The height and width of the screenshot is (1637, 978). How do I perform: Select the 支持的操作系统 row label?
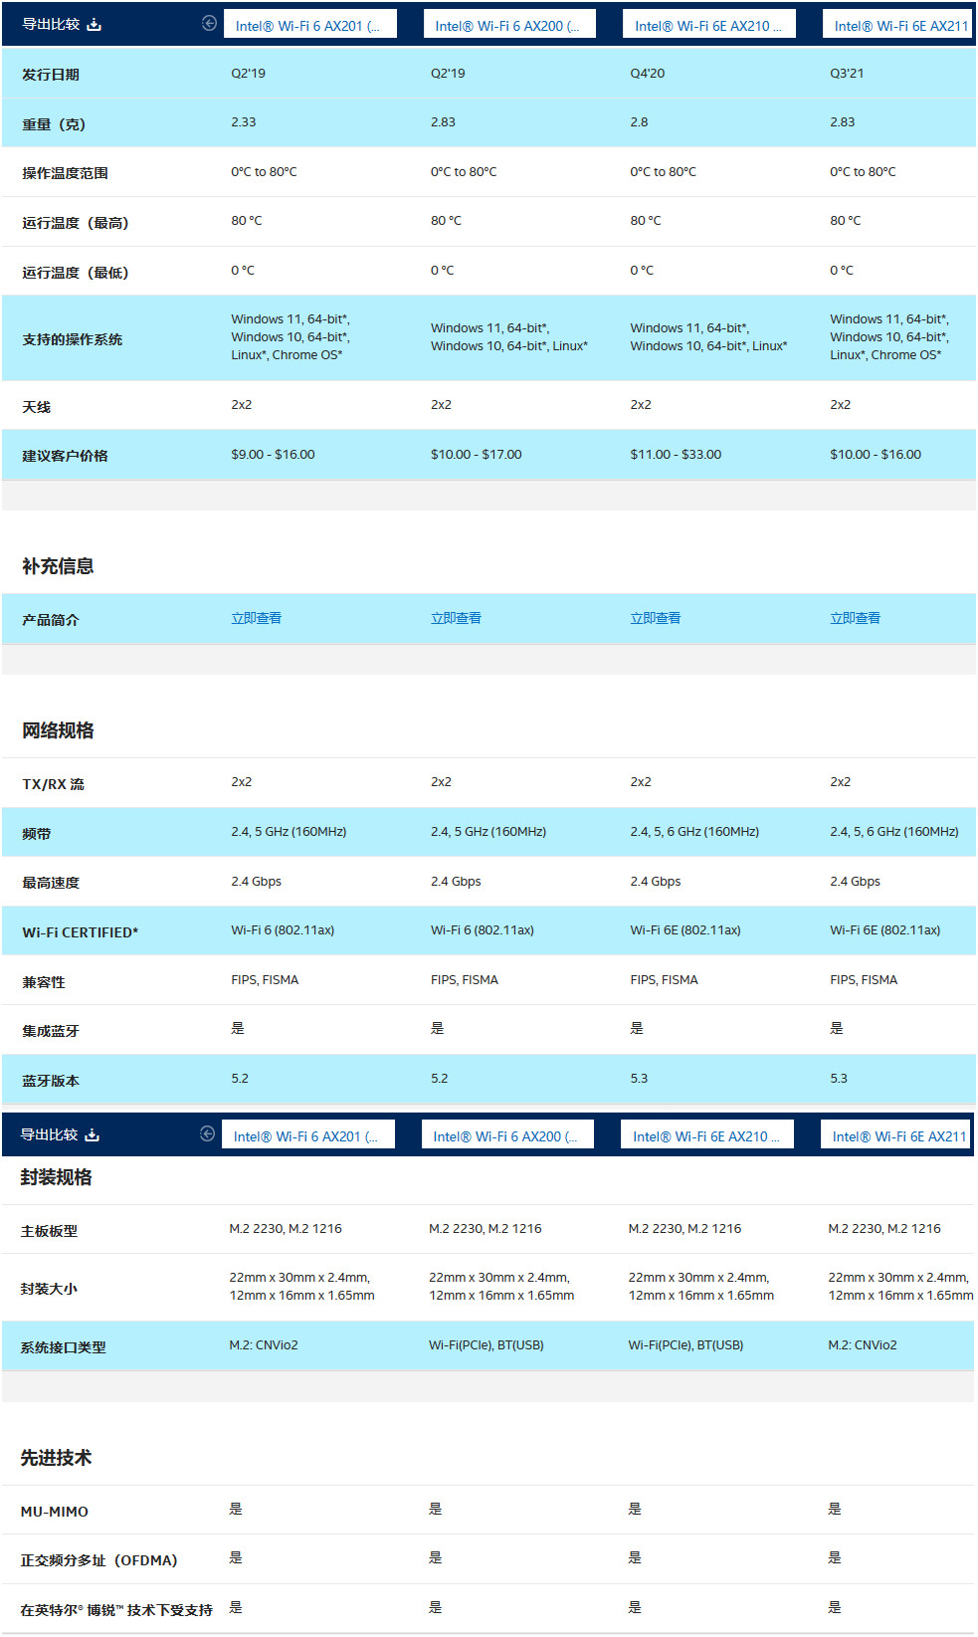[73, 339]
